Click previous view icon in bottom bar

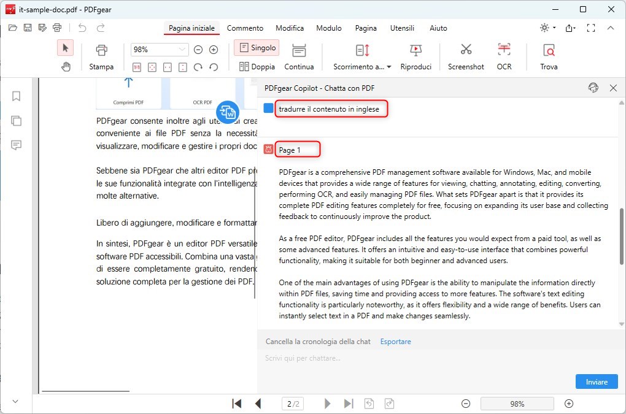pyautogui.click(x=369, y=404)
